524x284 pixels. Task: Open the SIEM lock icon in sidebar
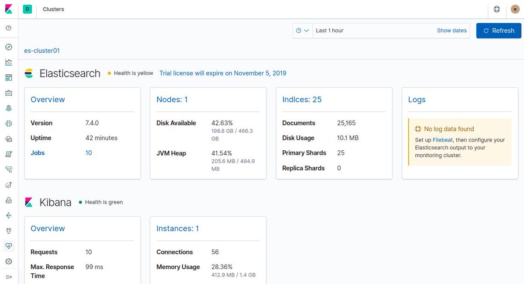9,200
